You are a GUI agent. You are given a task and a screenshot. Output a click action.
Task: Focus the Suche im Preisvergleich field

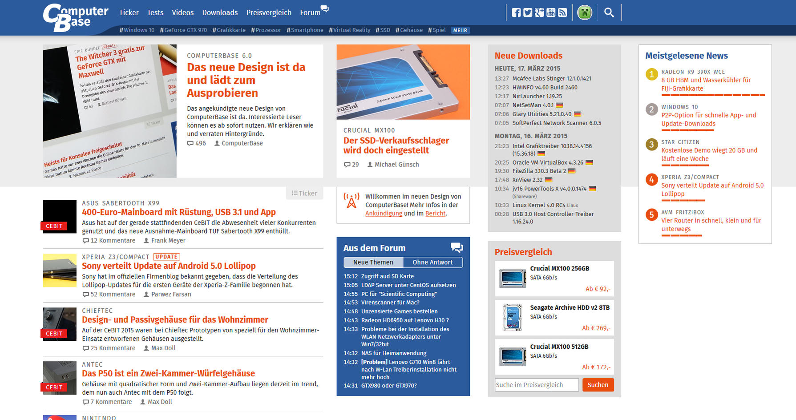[537, 385]
